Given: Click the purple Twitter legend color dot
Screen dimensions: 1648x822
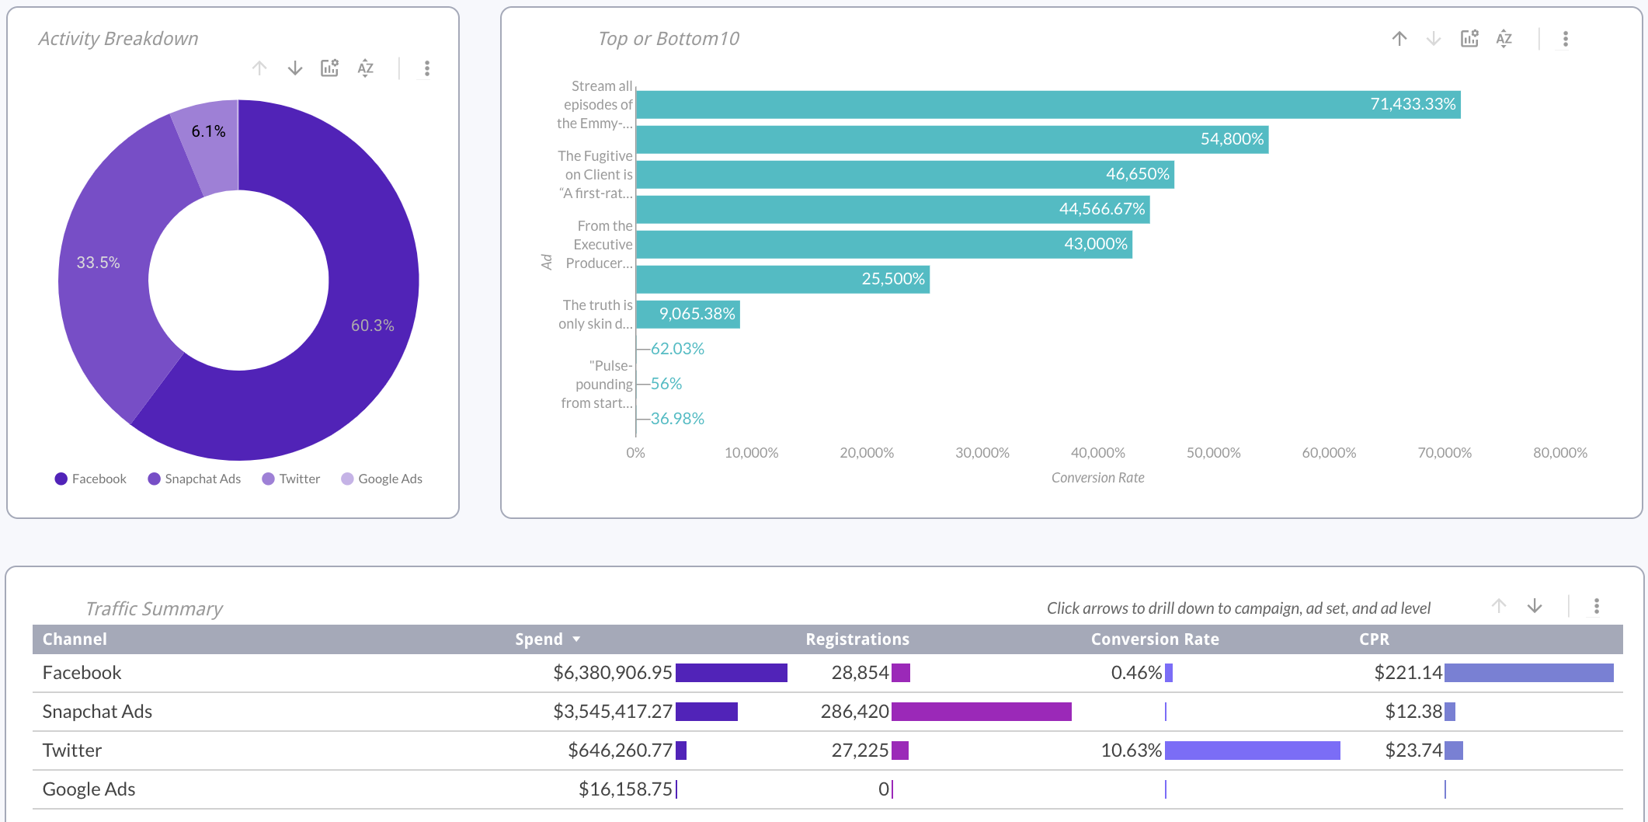Looking at the screenshot, I should tap(268, 479).
